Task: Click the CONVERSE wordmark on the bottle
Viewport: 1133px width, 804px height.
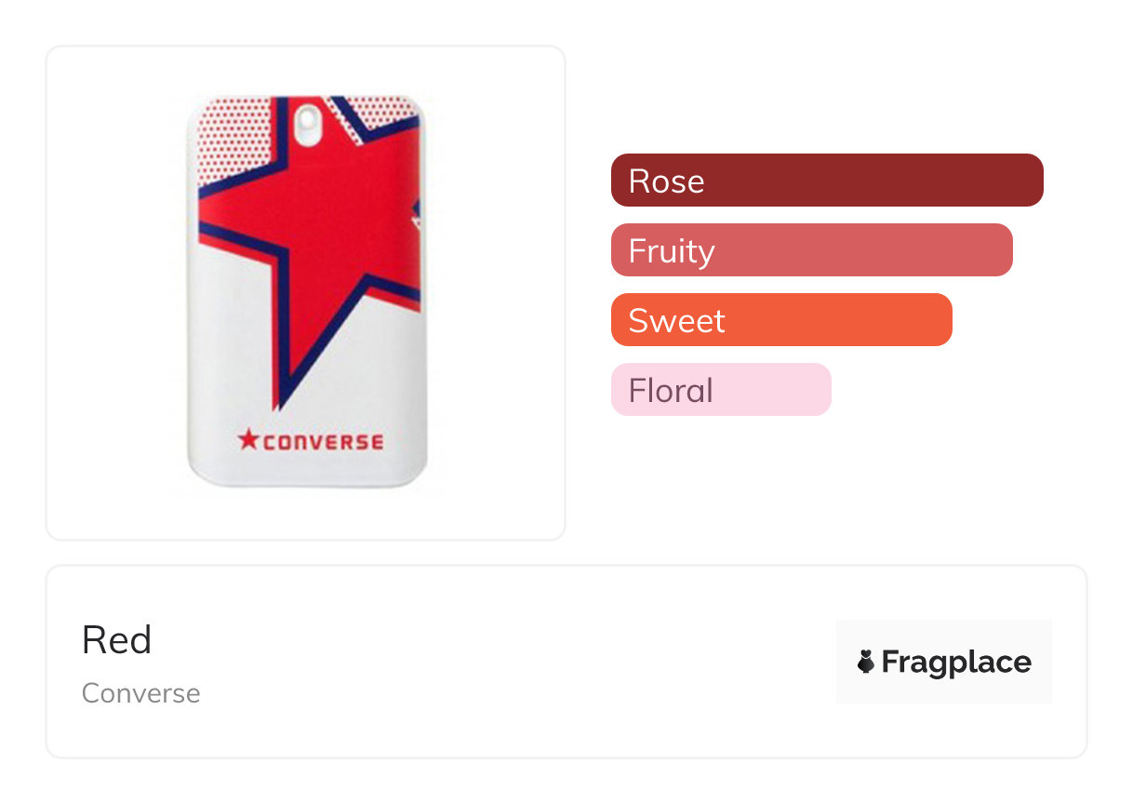Action: [322, 441]
